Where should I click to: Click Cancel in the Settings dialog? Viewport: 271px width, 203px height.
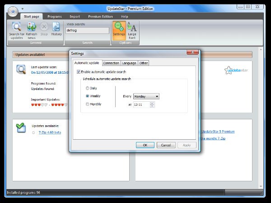point(166,145)
